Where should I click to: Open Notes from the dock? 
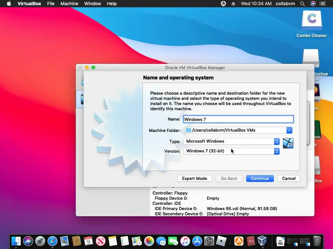tap(113, 241)
